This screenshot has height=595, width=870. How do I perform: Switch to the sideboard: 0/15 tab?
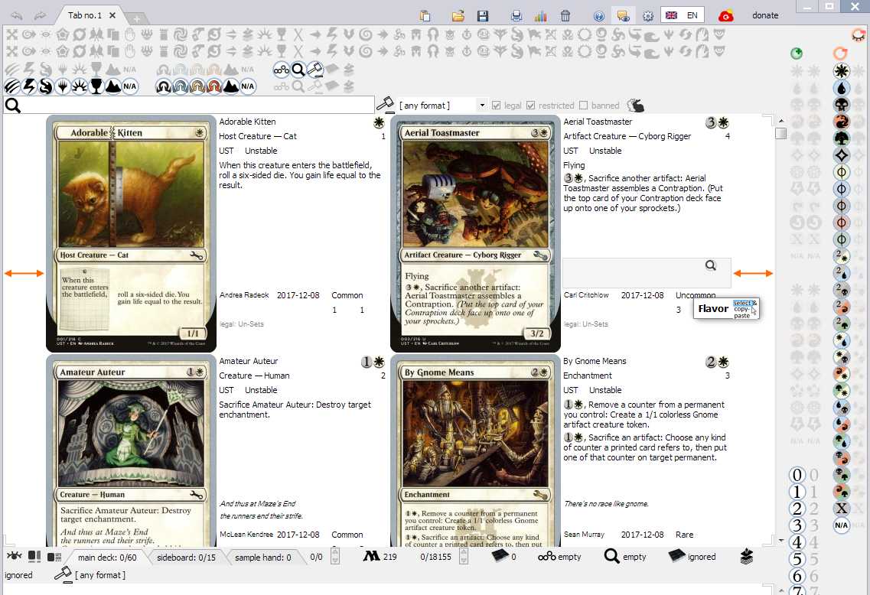click(185, 558)
